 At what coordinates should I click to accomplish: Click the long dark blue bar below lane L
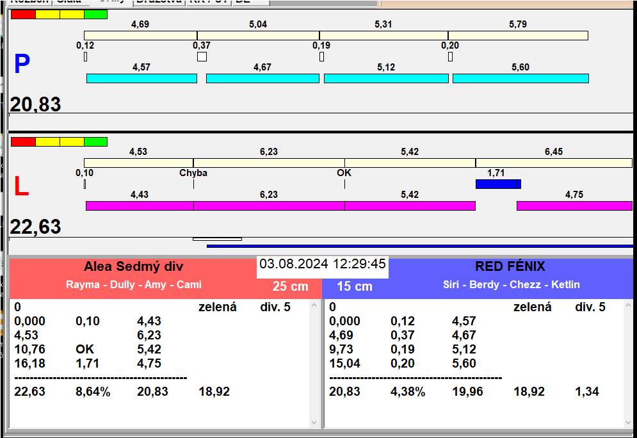point(420,246)
